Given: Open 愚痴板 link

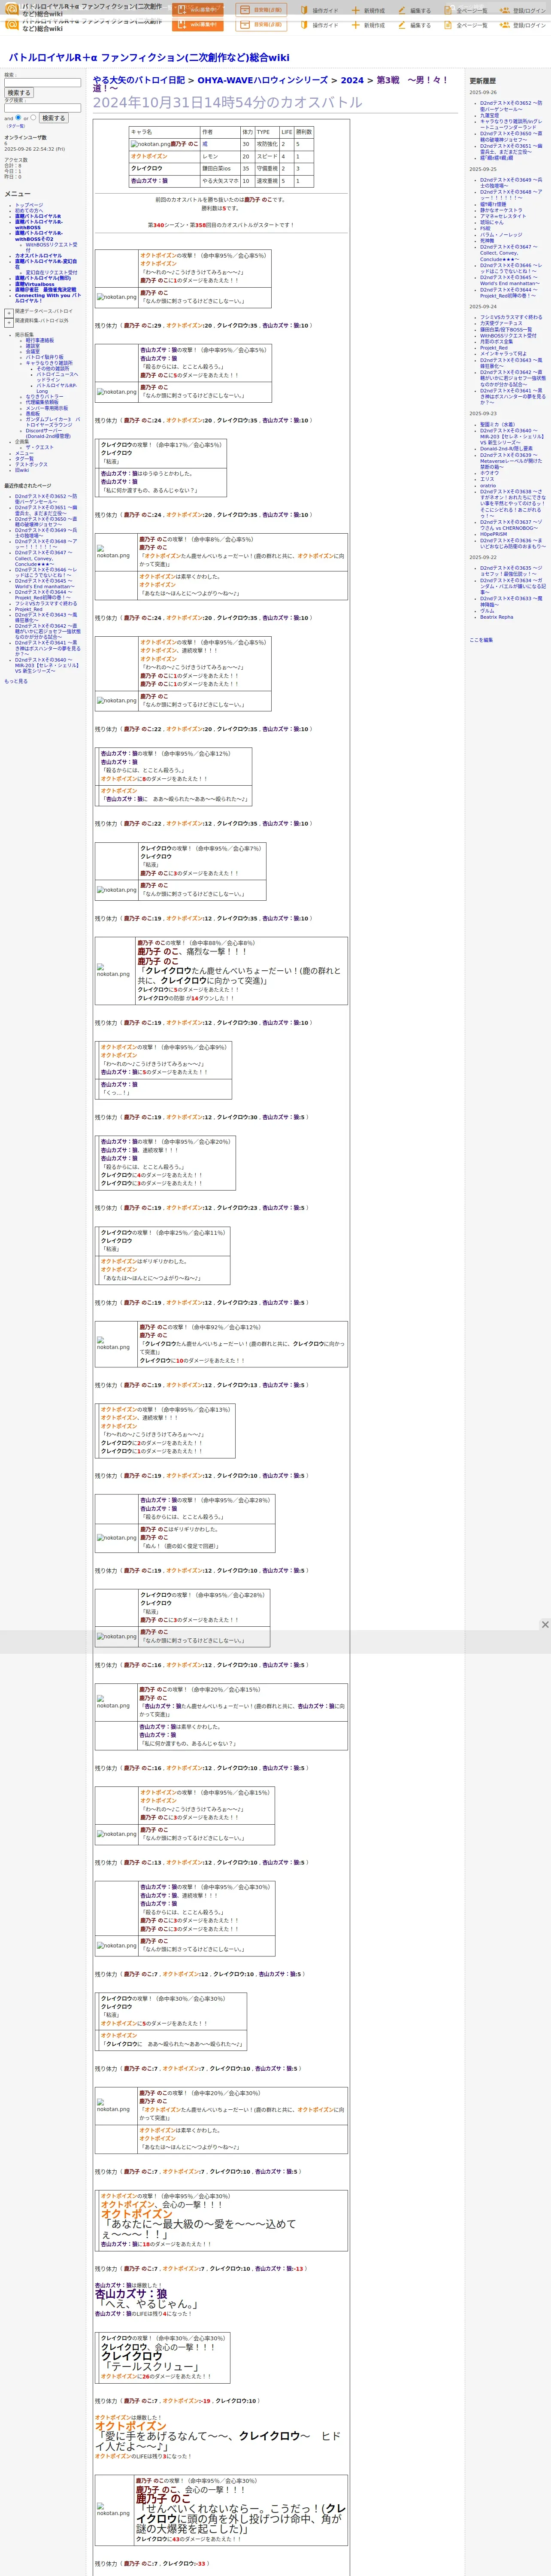Looking at the screenshot, I should (x=33, y=414).
